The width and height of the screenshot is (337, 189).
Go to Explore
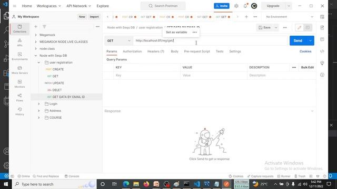103,6
